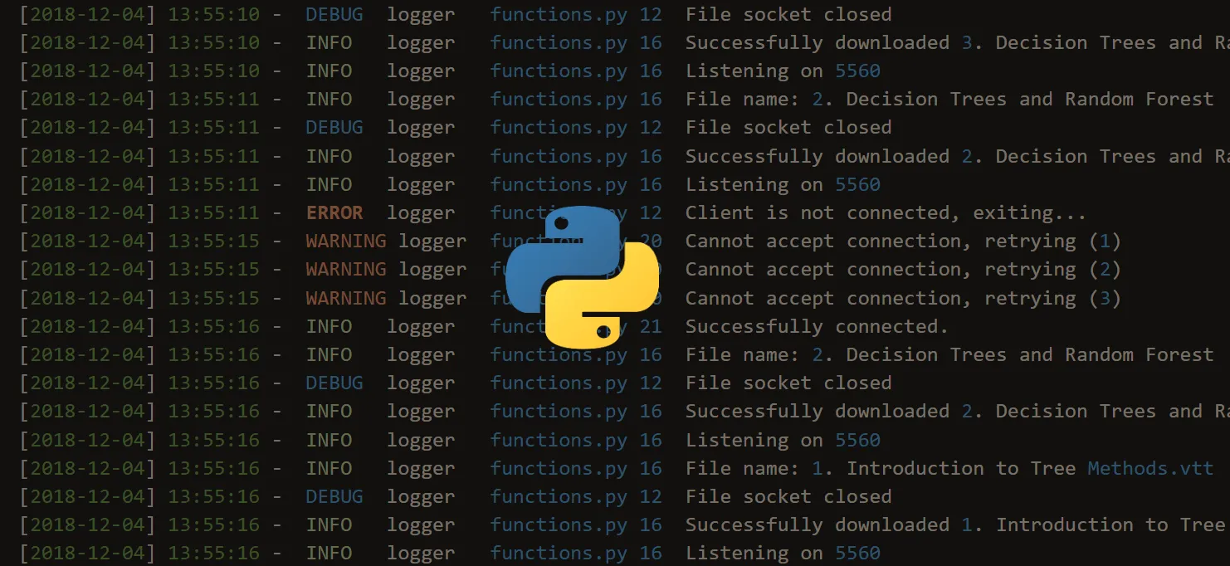Screen dimensions: 1230x566
Task: Click retry counter (1) on warning line
Action: [1106, 241]
